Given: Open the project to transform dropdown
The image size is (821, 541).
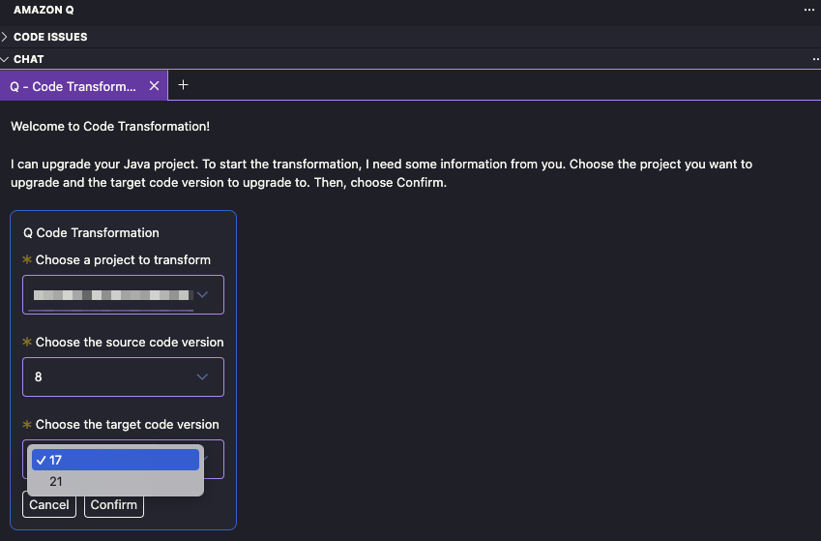Looking at the screenshot, I should coord(123,294).
